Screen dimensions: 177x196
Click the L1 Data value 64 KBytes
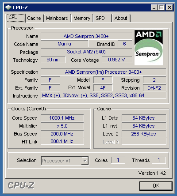coord(144,118)
